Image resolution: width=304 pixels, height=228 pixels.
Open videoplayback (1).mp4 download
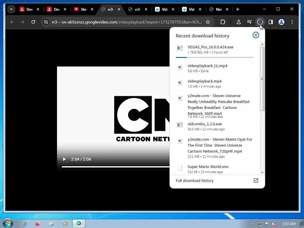215,68
